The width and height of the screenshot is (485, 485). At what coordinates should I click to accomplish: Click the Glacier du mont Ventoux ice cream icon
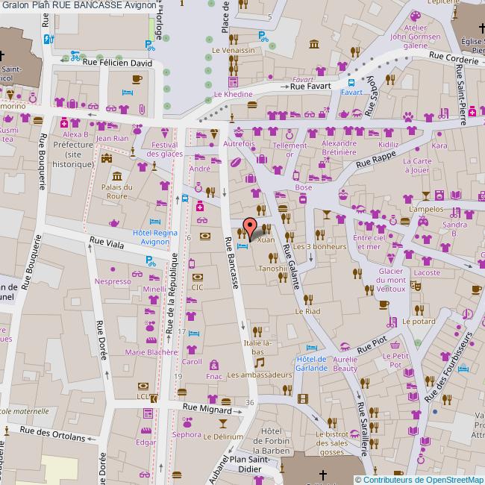(x=391, y=259)
